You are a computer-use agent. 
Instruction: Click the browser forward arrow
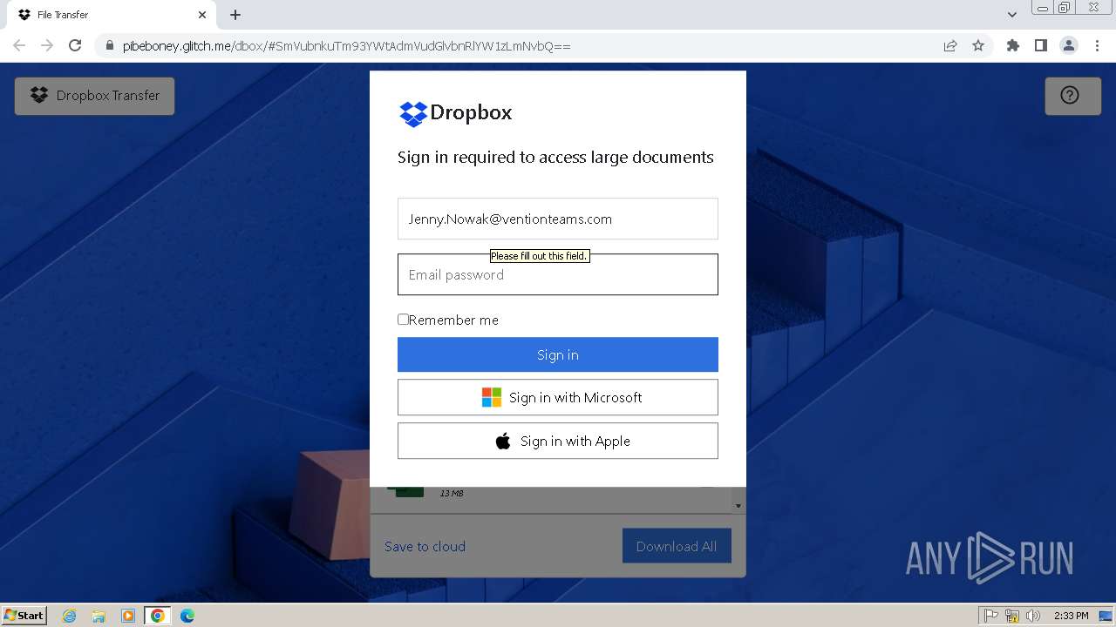coord(47,45)
